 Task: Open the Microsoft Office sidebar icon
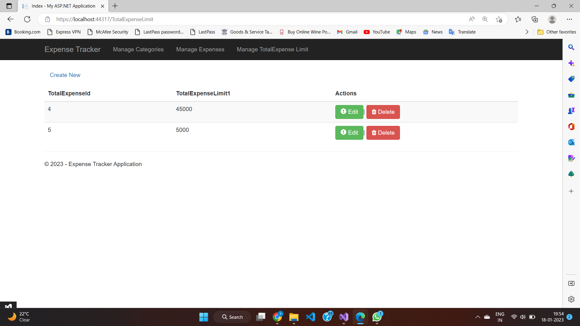(572, 127)
